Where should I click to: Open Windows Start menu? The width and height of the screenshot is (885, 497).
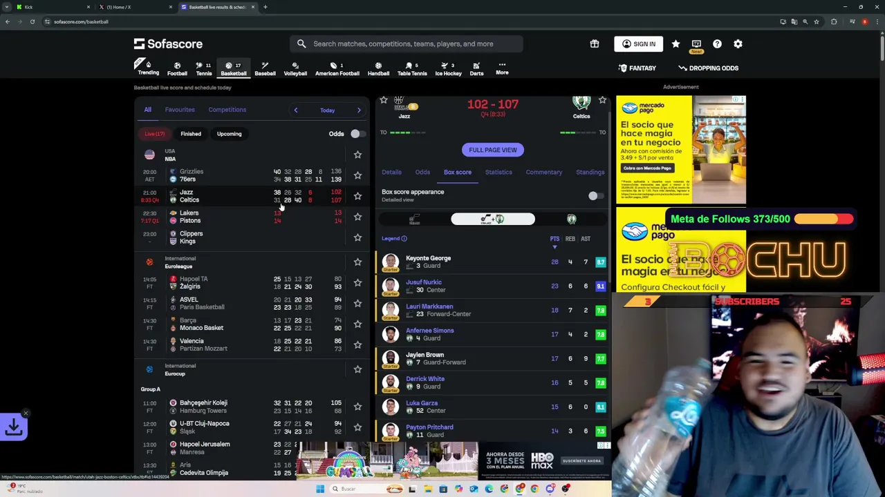pyautogui.click(x=320, y=489)
